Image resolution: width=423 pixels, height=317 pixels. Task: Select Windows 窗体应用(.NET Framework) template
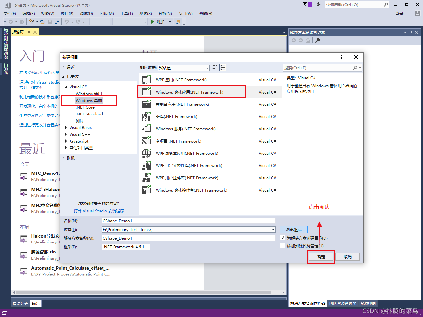pos(210,92)
